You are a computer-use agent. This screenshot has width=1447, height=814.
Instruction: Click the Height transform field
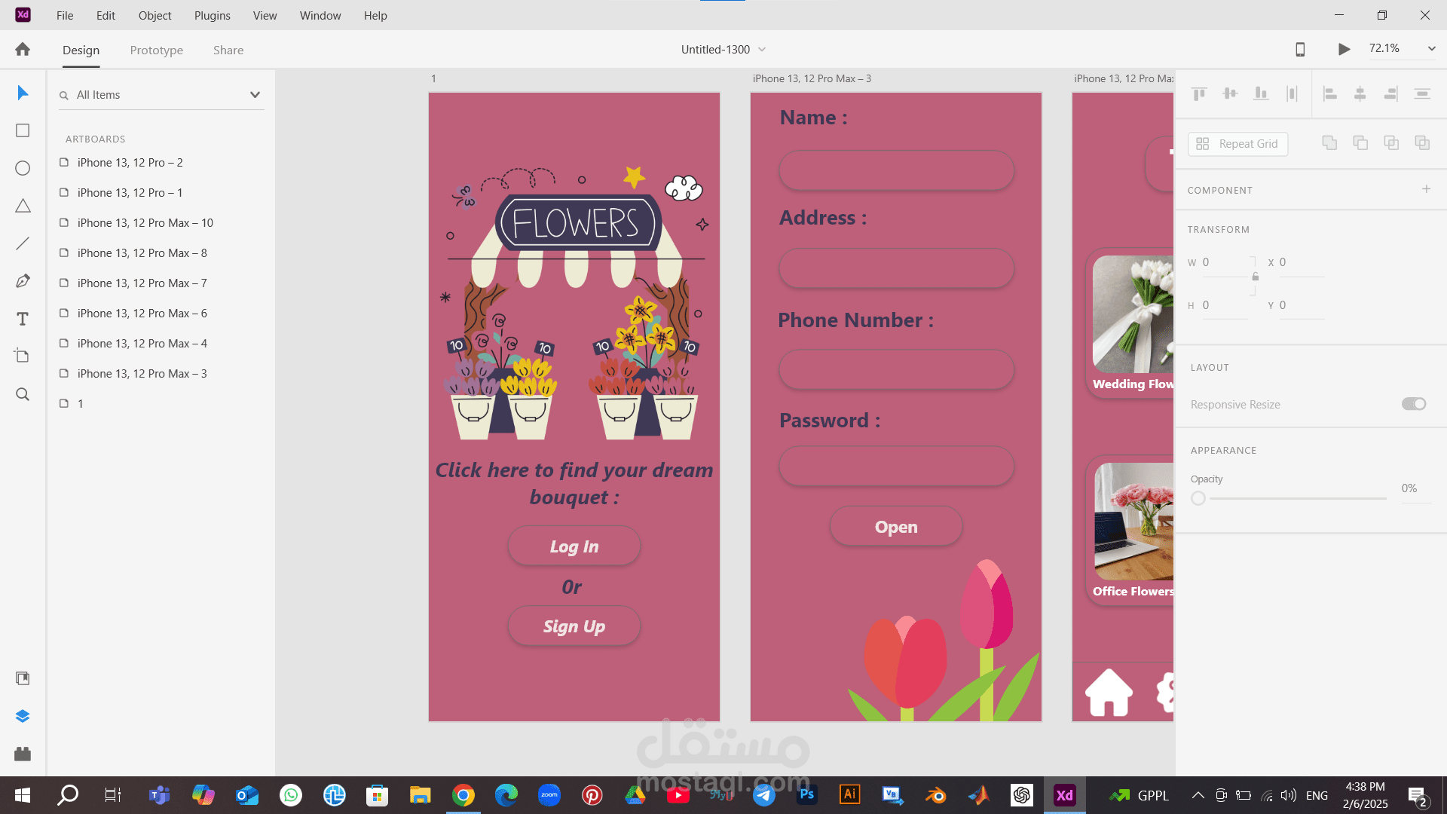pos(1225,305)
